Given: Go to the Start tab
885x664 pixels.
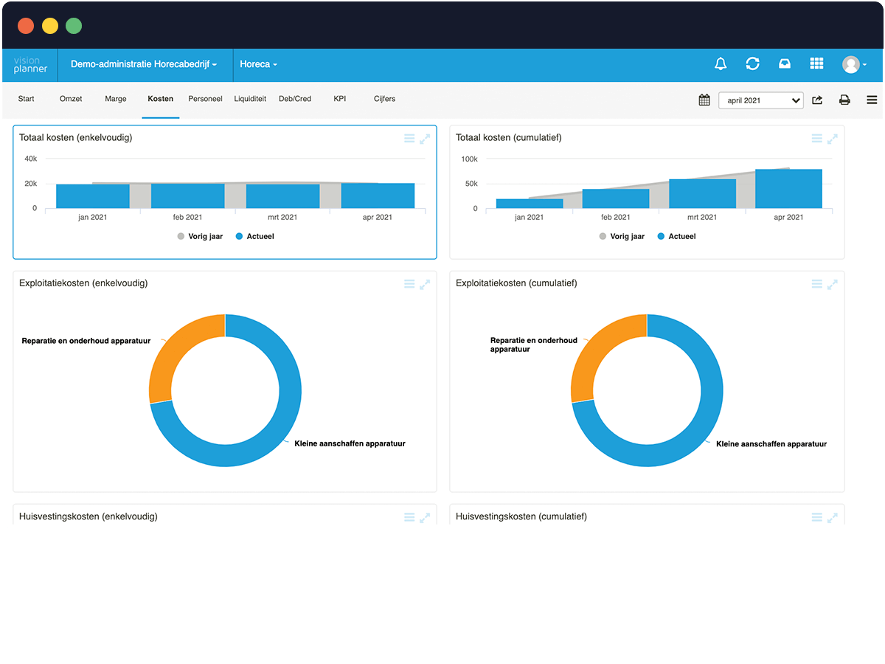Looking at the screenshot, I should click(27, 99).
